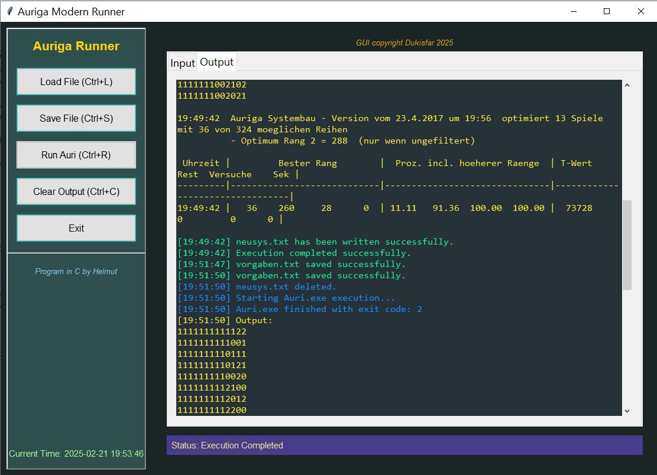Click the T-Wert value 73728
This screenshot has width=657, height=475.
[579, 208]
